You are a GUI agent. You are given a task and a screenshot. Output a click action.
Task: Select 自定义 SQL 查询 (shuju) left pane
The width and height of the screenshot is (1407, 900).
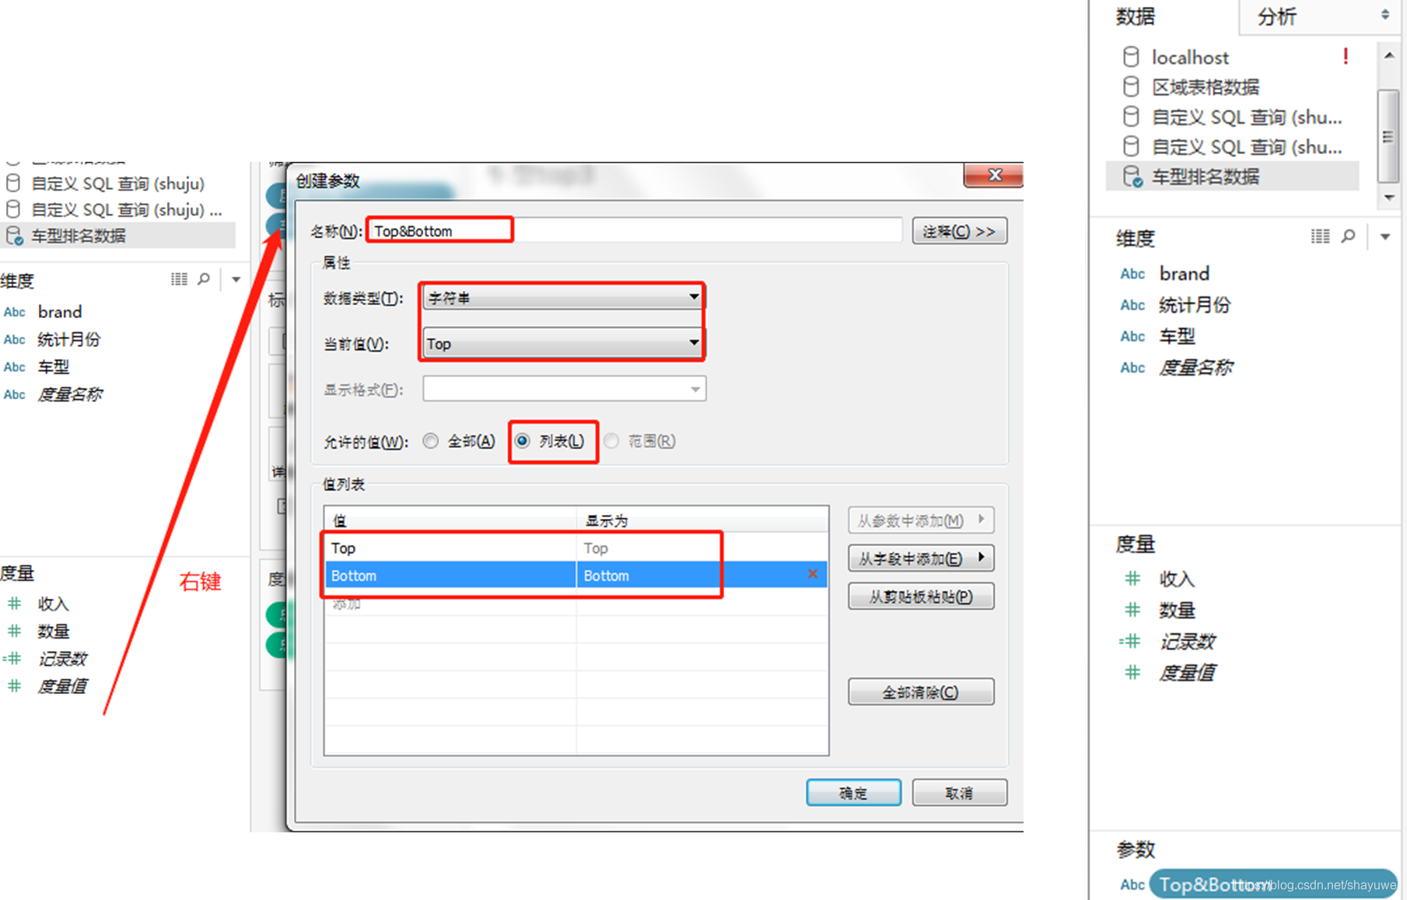(x=117, y=184)
